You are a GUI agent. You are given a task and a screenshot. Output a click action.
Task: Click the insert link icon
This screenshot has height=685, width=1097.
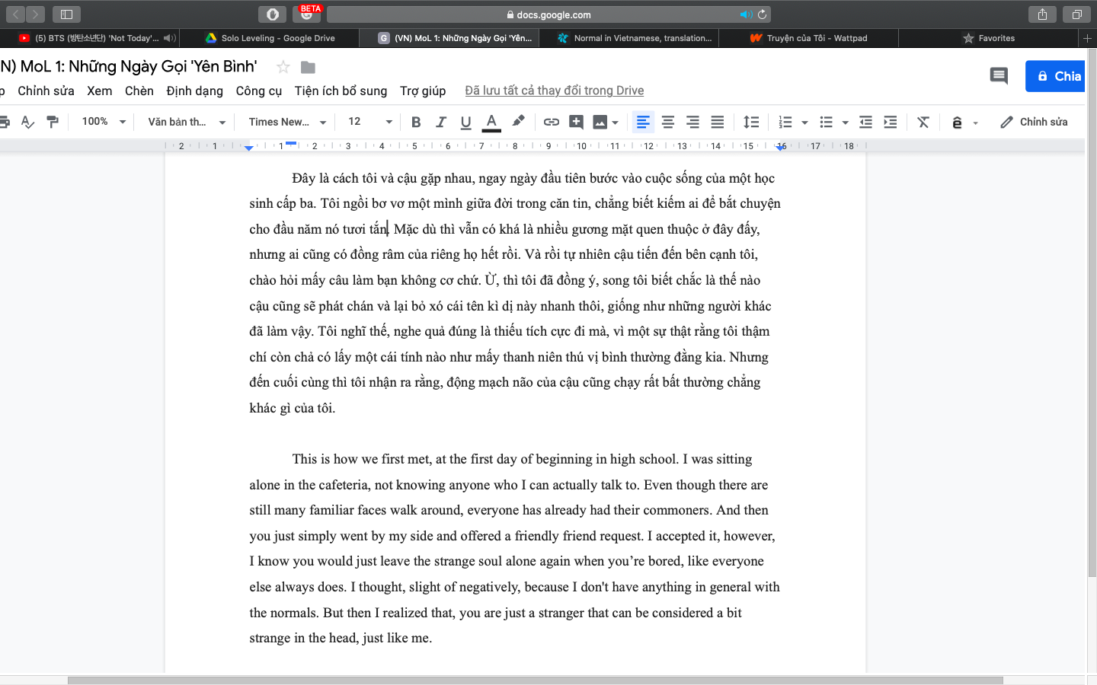coord(552,122)
